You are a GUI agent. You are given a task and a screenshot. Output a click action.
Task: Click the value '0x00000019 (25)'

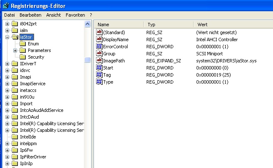(x=214, y=75)
